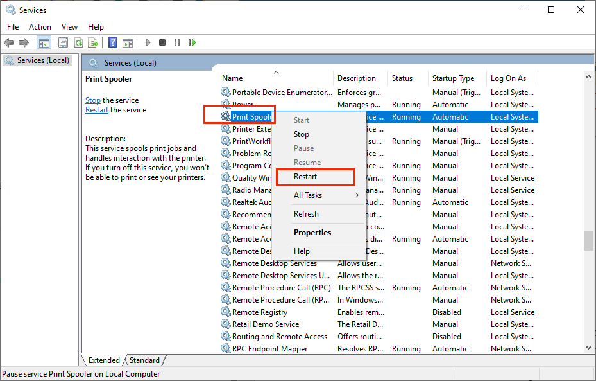
Task: Select the Retail Demo Service name
Action: 266,324
